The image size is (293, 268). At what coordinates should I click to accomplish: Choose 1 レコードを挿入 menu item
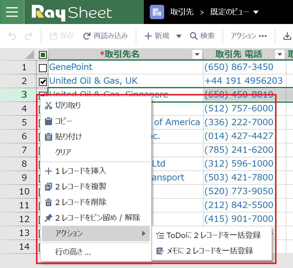click(96, 171)
